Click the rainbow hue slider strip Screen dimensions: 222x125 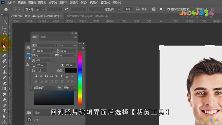[x=80, y=79]
